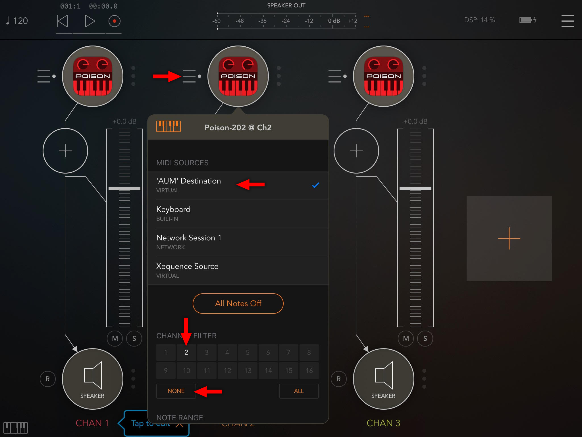This screenshot has width=582, height=437.
Task: Enable channel filter 12
Action: 227,371
